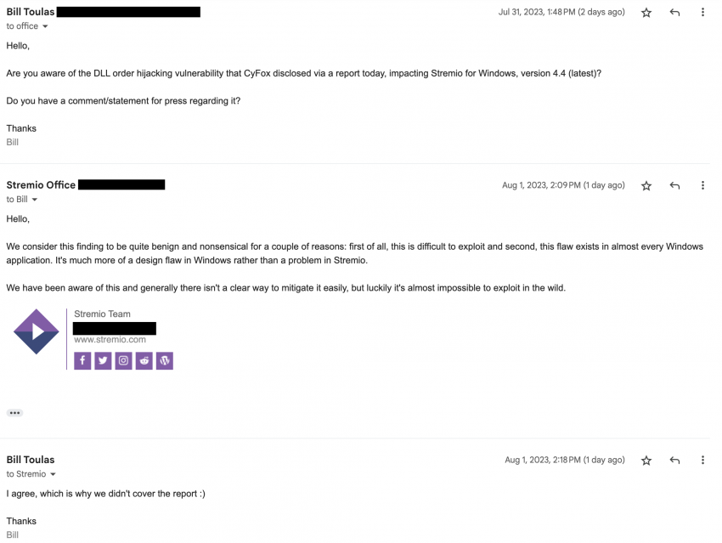The width and height of the screenshot is (722, 543).
Task: Open Stremio's WordPress blog icon
Action: click(164, 360)
